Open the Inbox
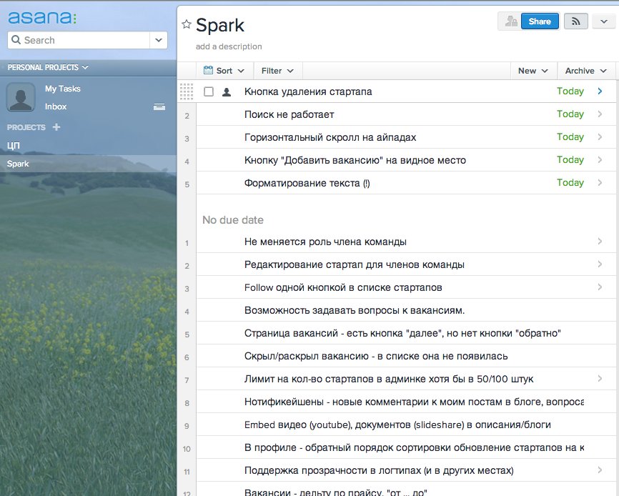 (x=56, y=106)
